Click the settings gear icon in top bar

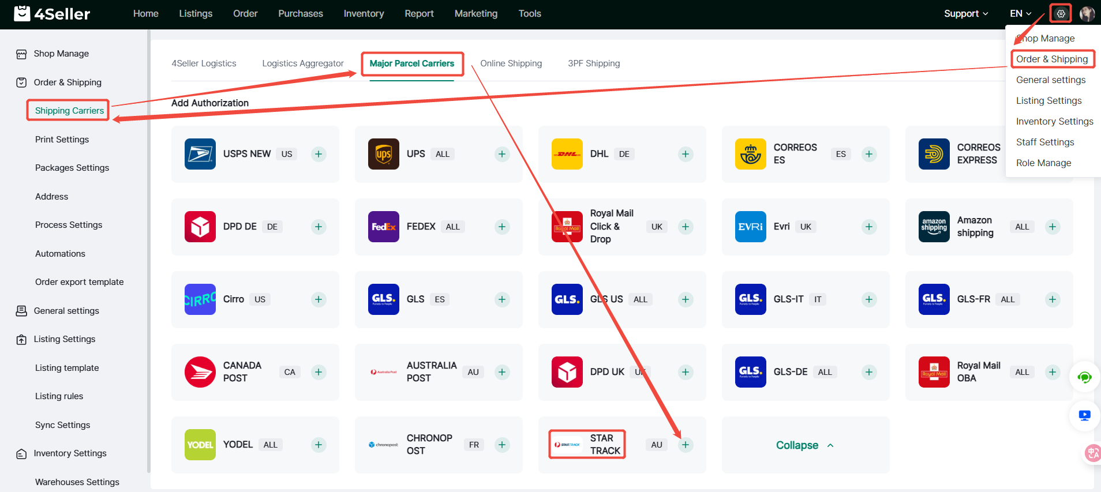(1061, 13)
